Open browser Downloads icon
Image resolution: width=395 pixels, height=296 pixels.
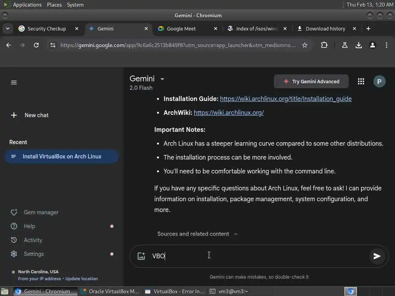[x=358, y=45]
